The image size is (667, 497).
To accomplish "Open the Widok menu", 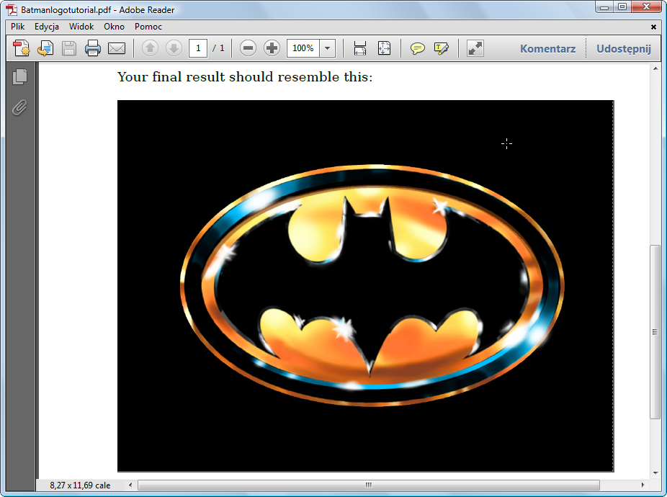I will click(81, 27).
